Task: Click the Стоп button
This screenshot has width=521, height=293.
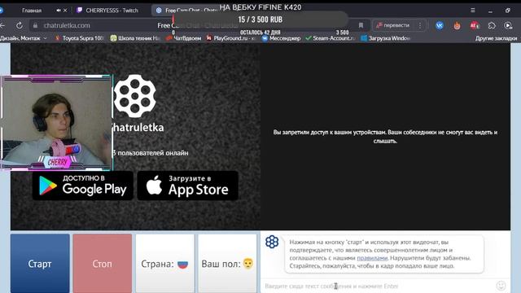Action: click(103, 264)
